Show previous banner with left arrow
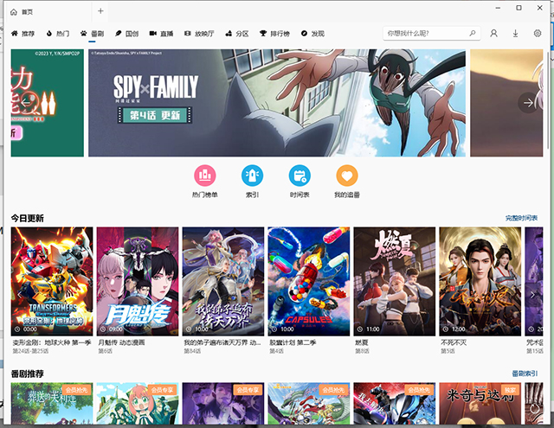The height and width of the screenshot is (428, 554). pos(25,103)
